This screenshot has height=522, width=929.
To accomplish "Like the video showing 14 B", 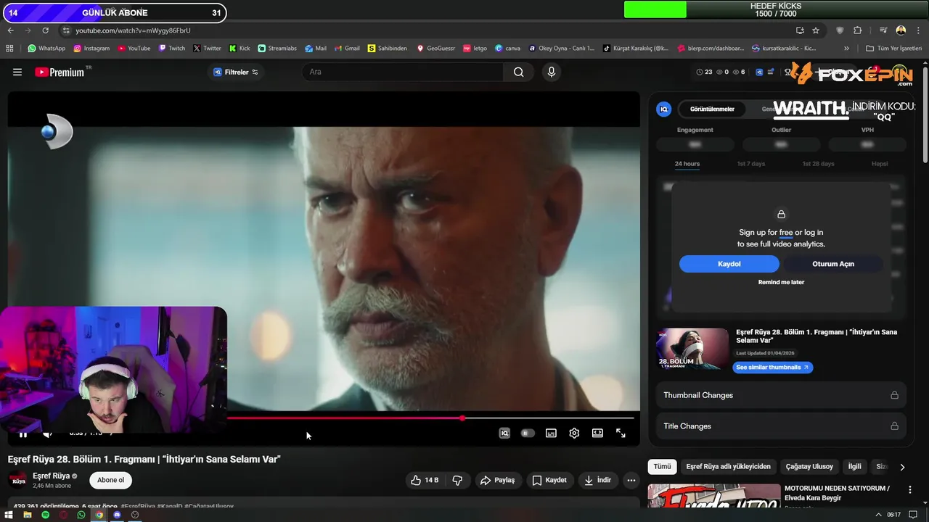I will [425, 480].
